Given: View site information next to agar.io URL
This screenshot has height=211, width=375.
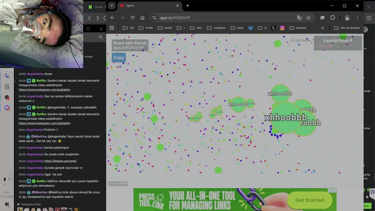Looking at the screenshot, I should point(154,18).
